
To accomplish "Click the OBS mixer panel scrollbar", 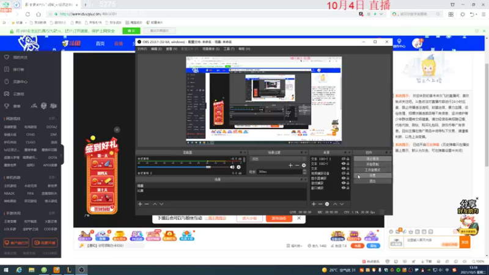I will (244, 159).
